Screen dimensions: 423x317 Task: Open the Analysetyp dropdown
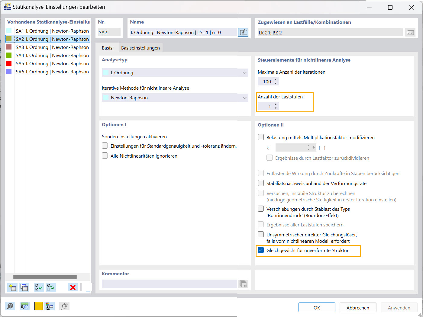click(245, 72)
